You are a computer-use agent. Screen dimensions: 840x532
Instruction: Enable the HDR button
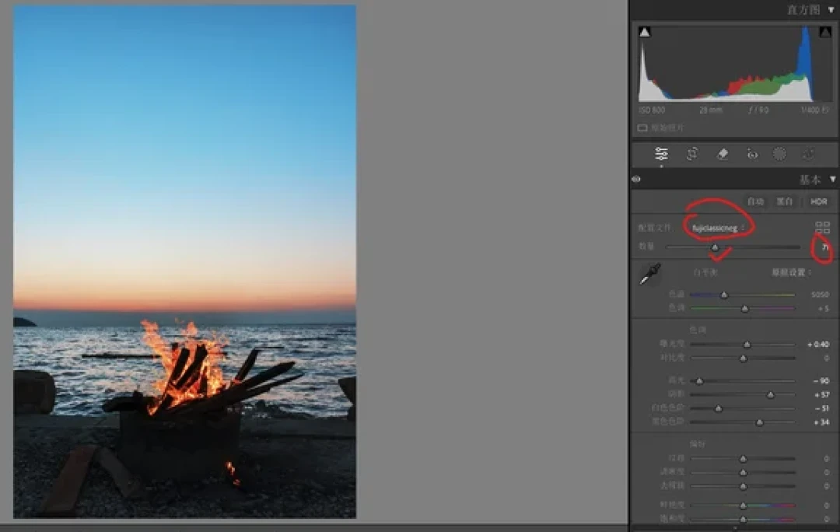818,201
